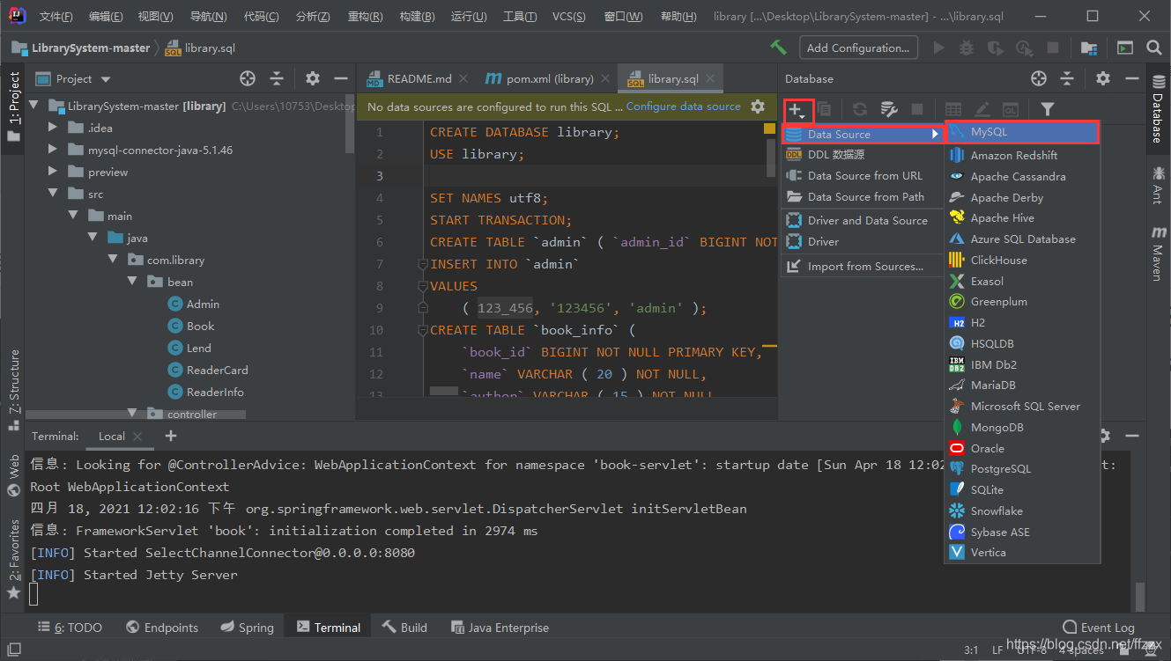Open the Structure side tab

13,389
